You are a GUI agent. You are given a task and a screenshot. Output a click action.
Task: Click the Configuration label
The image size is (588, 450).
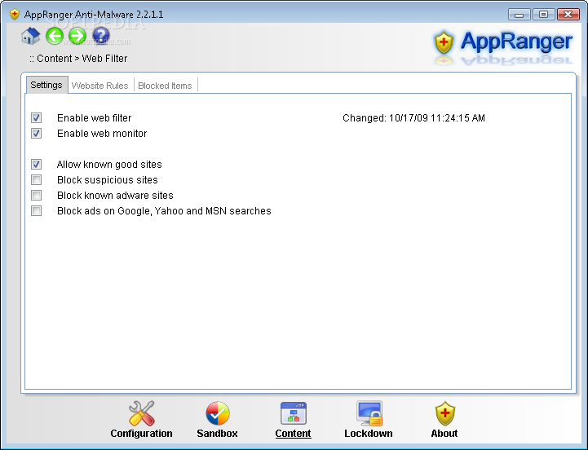(x=141, y=434)
